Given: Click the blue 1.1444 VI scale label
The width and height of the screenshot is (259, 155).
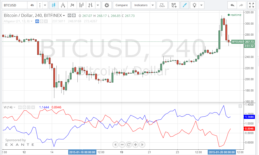Looking at the screenshot, I should pos(249,117).
